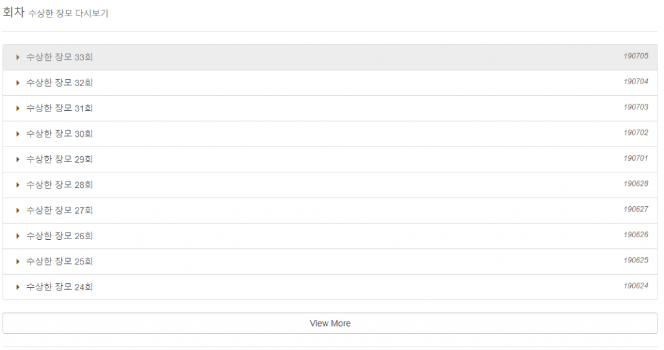Expand the 수상한 장모 27회 disclosure triangle
Viewport: 664px width, 350px height.
[x=18, y=210]
